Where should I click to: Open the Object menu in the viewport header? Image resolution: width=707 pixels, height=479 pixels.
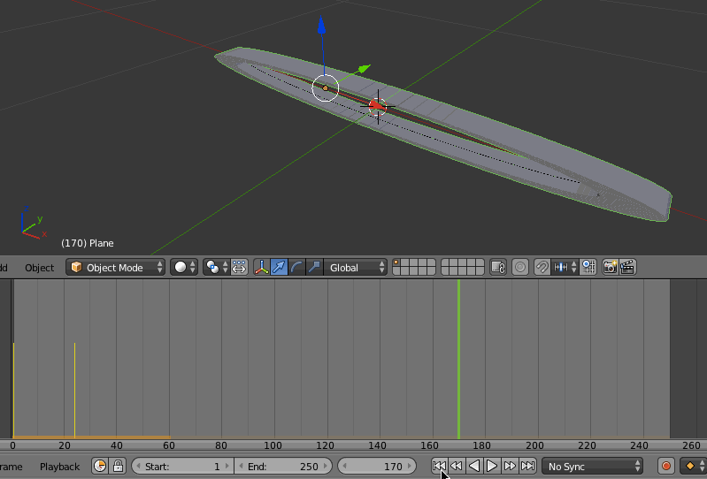point(39,268)
